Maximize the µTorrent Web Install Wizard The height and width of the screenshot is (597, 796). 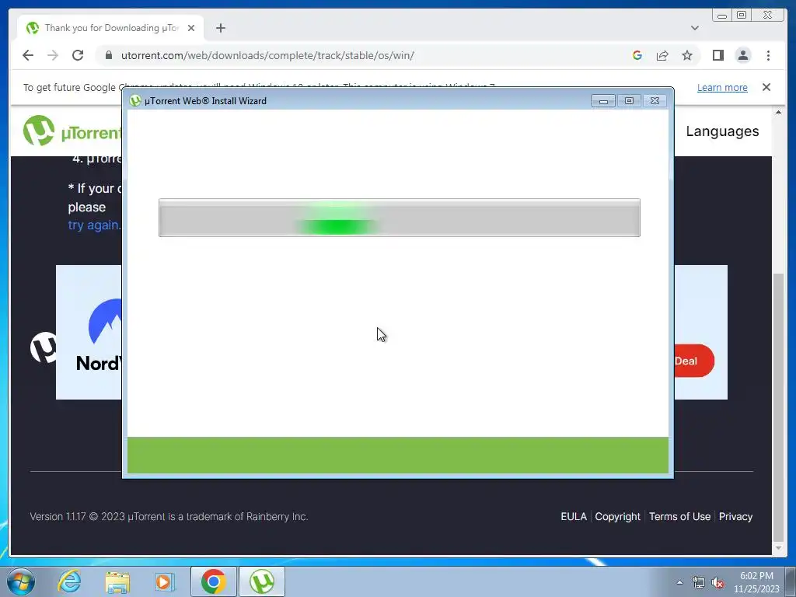[x=629, y=101]
